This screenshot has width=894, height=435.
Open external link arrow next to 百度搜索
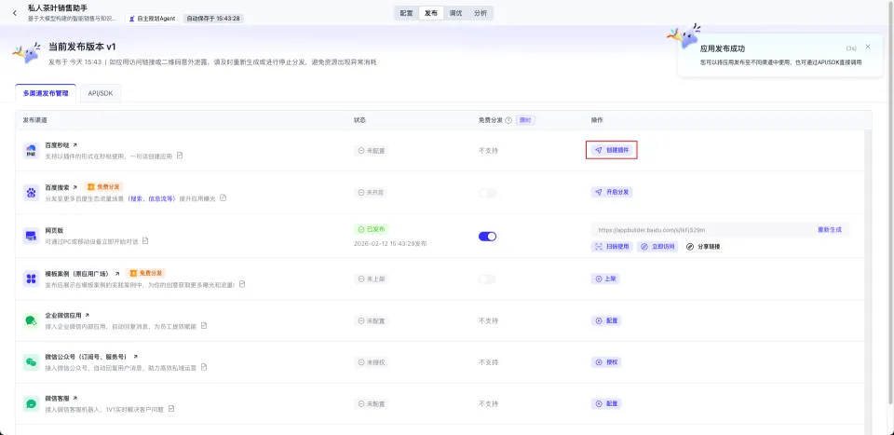click(74, 187)
